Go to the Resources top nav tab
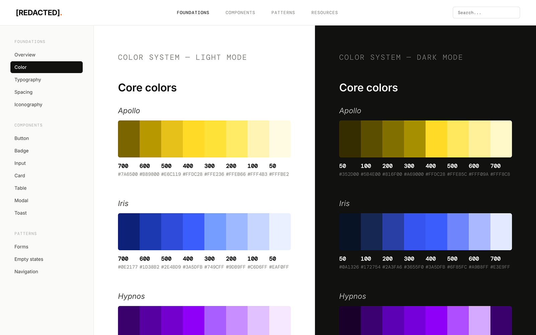536x335 pixels. click(325, 13)
